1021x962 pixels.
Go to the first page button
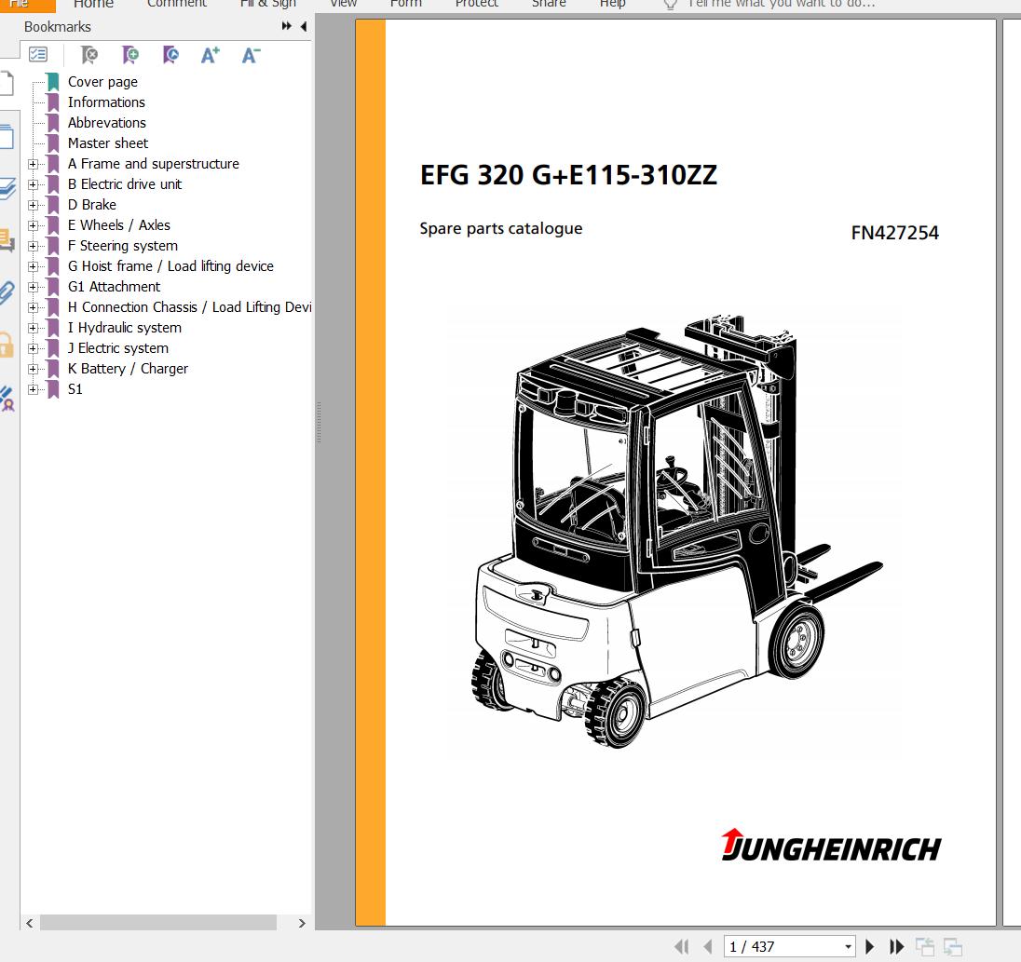[682, 946]
